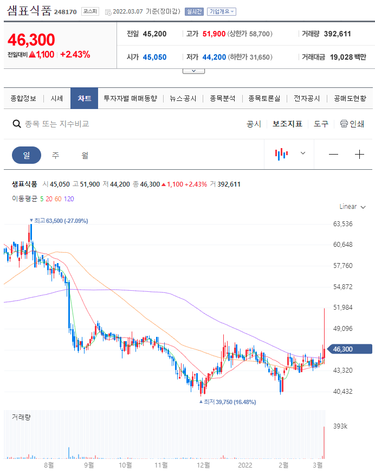Zoom in the chart with plus icon
The height and width of the screenshot is (473, 375).
pyautogui.click(x=359, y=155)
